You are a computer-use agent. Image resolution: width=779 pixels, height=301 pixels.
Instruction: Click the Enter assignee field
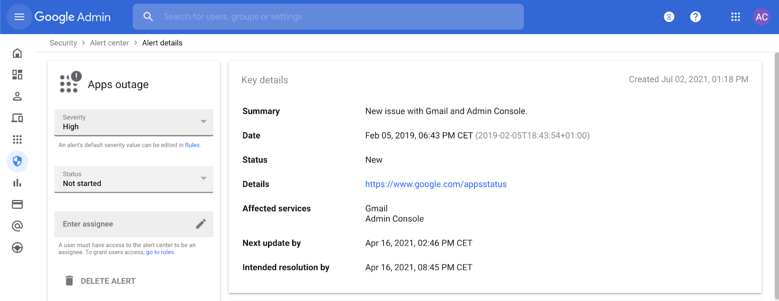click(134, 224)
